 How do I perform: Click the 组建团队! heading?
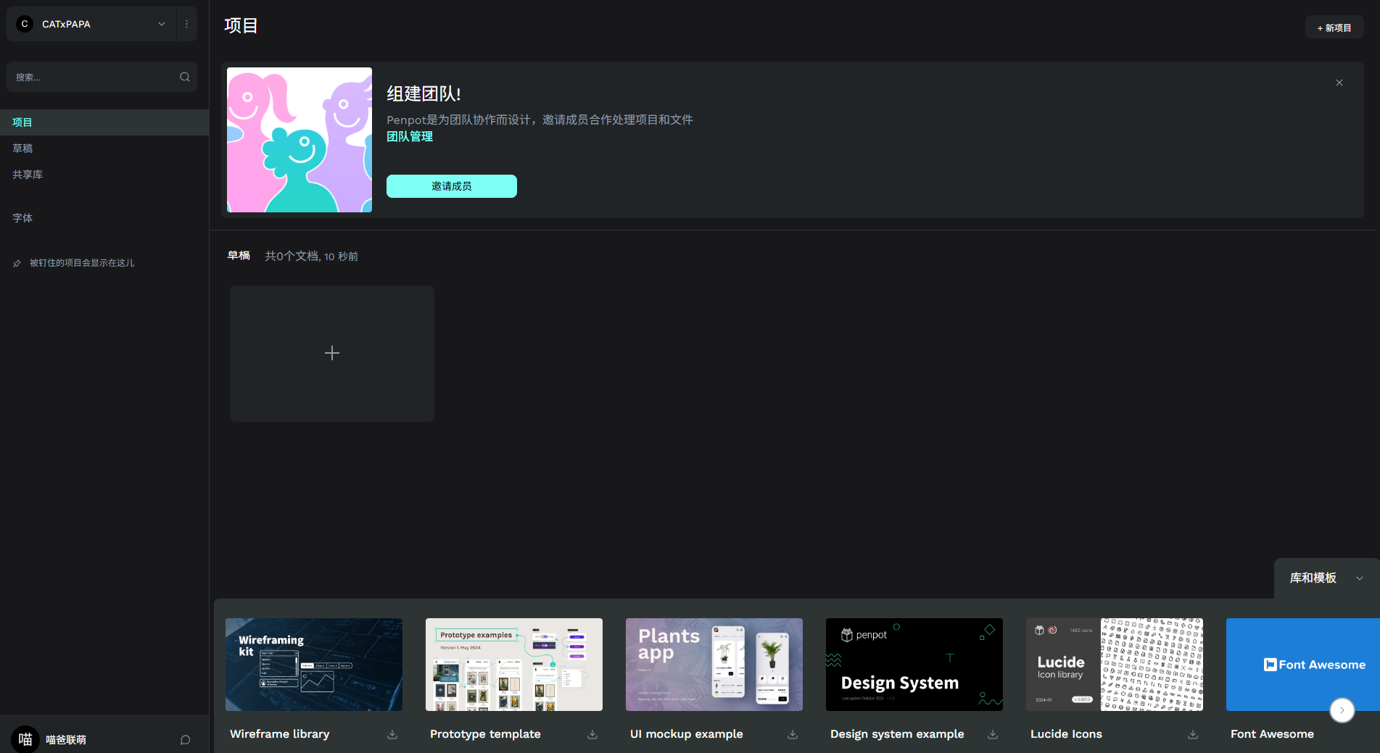[x=423, y=93]
